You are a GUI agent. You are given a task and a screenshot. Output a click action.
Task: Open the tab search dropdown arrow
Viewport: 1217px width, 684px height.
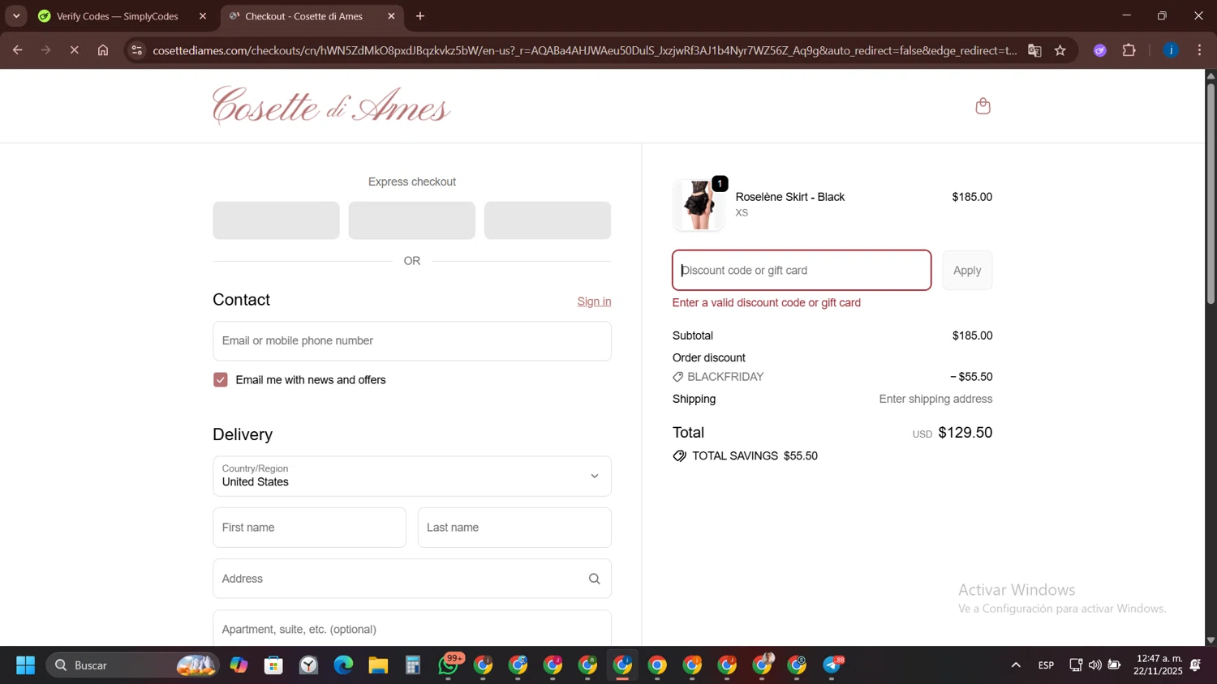tap(16, 16)
